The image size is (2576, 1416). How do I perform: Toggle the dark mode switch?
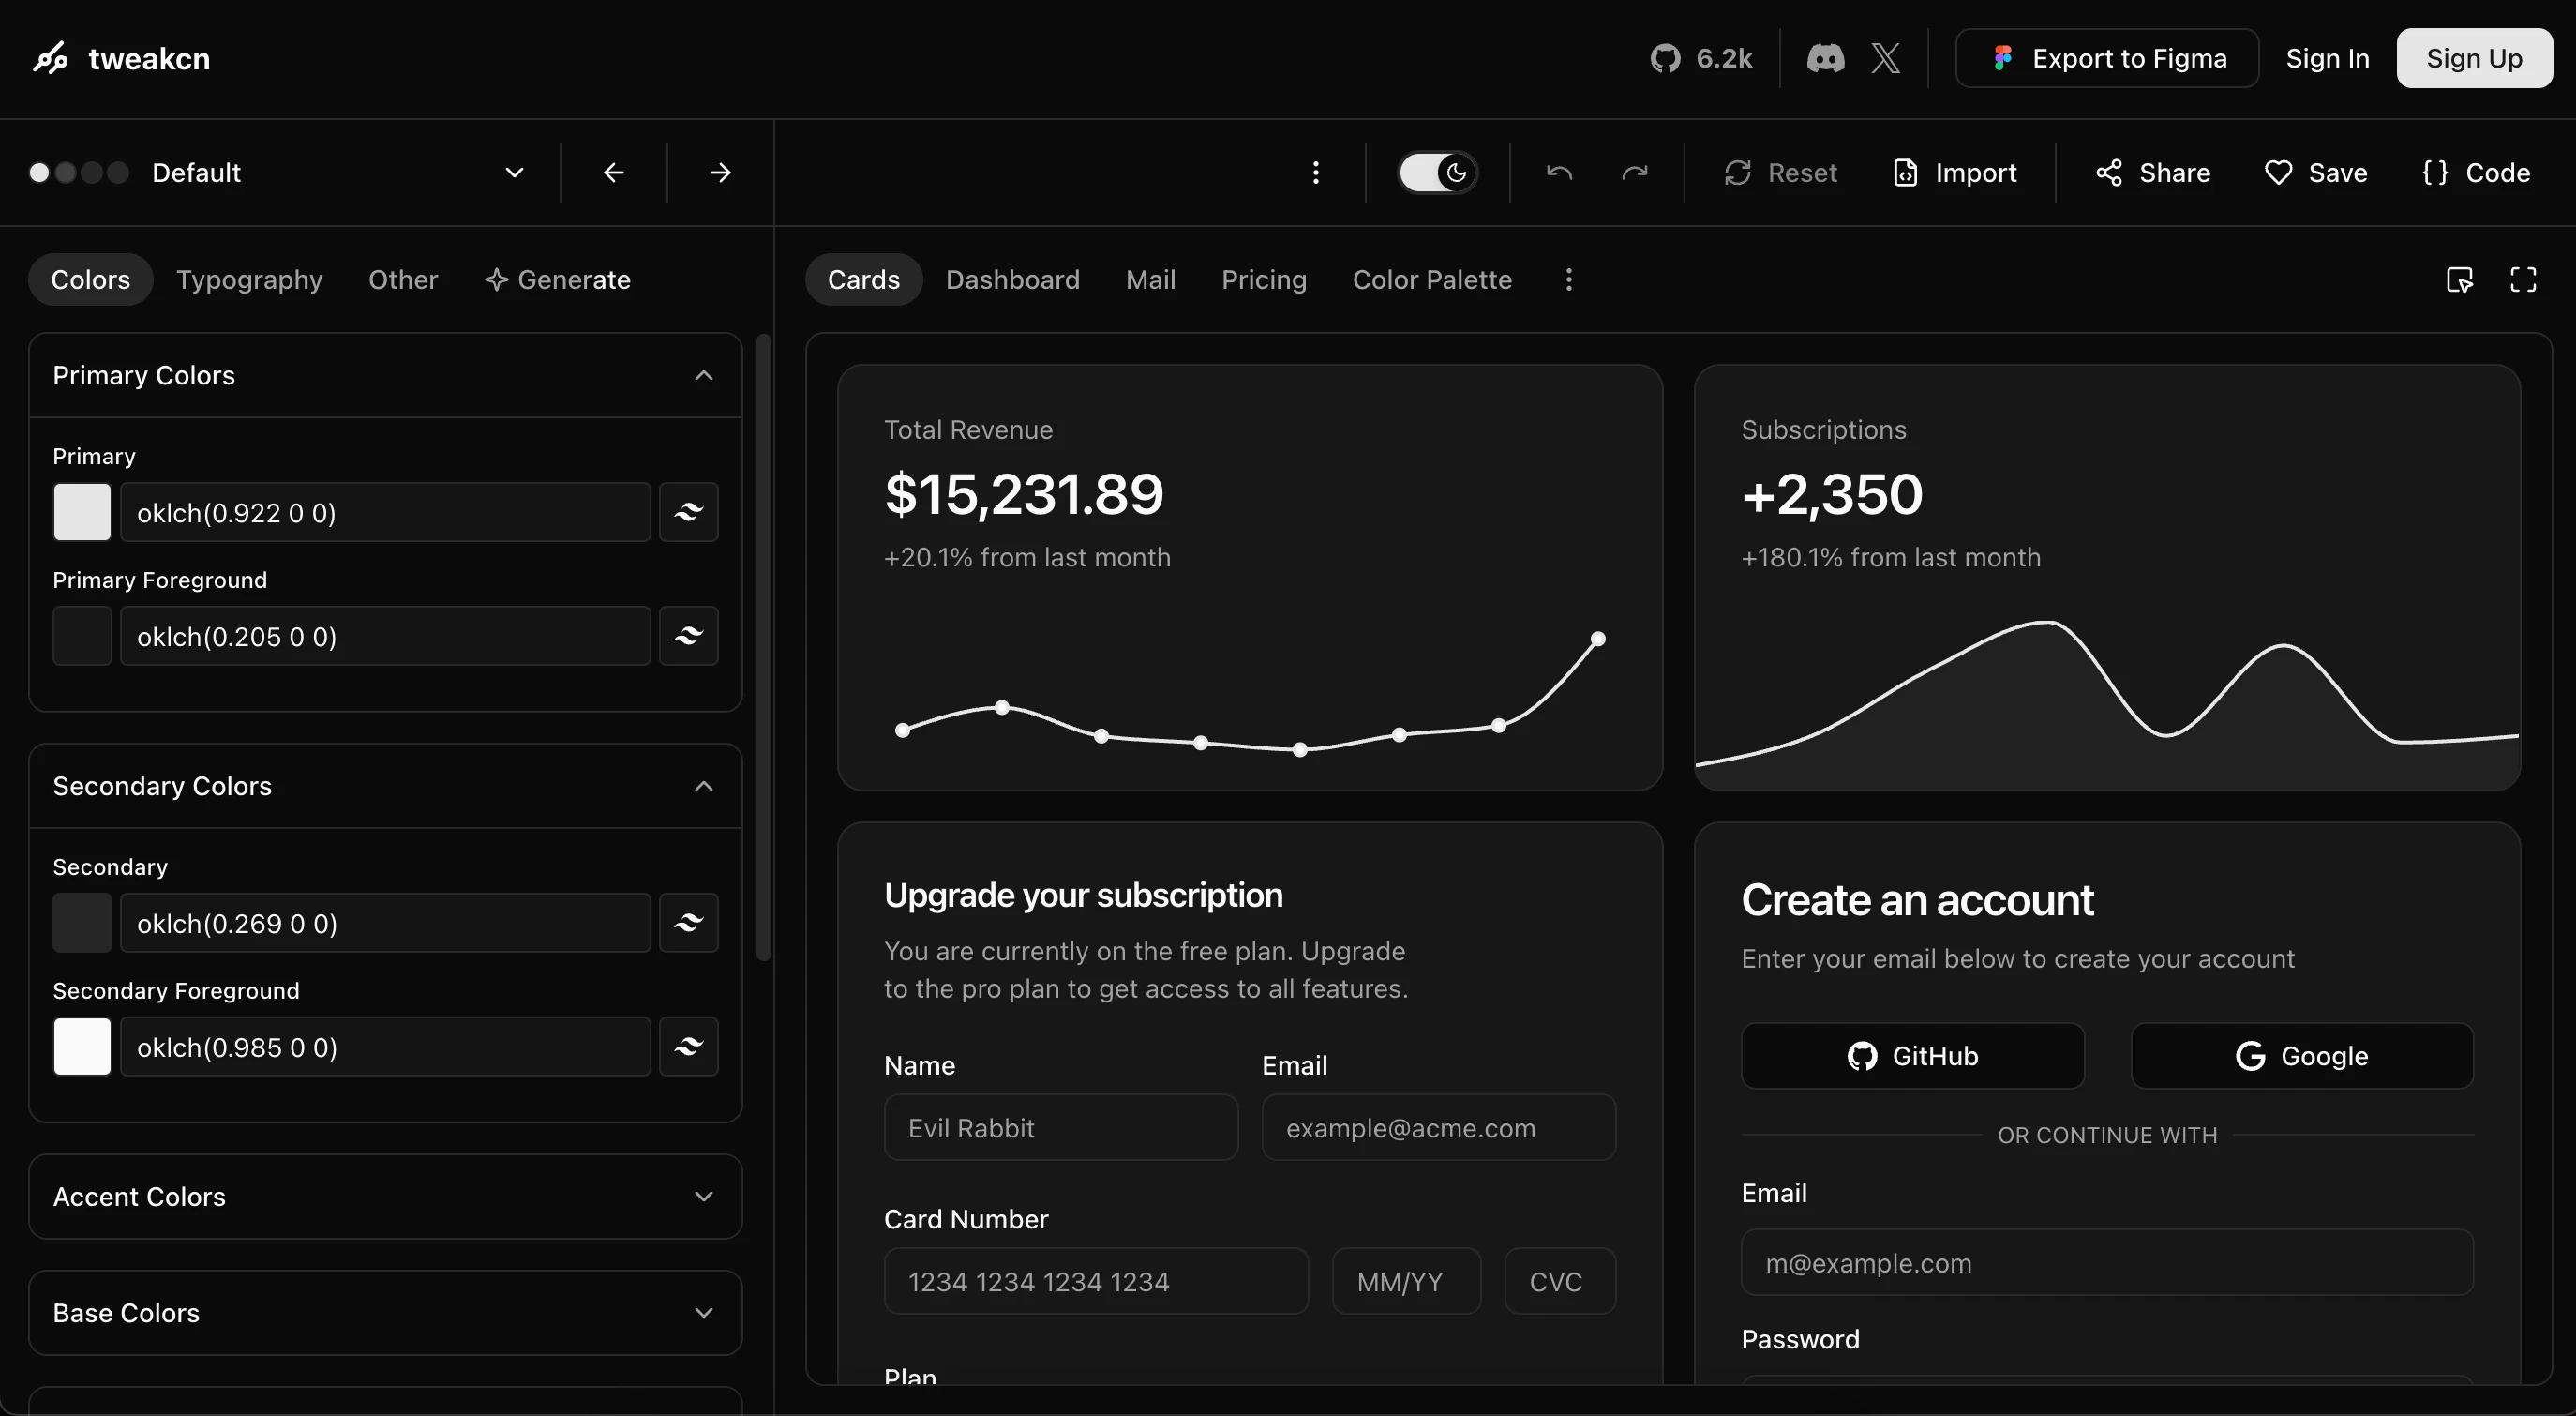tap(1437, 173)
